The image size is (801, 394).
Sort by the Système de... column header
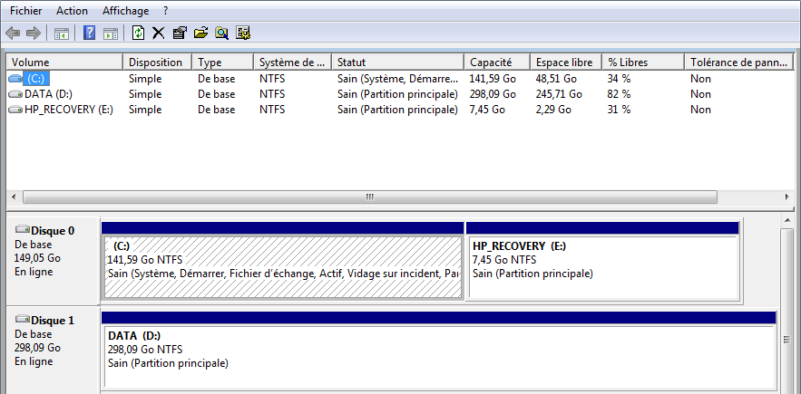click(x=292, y=62)
